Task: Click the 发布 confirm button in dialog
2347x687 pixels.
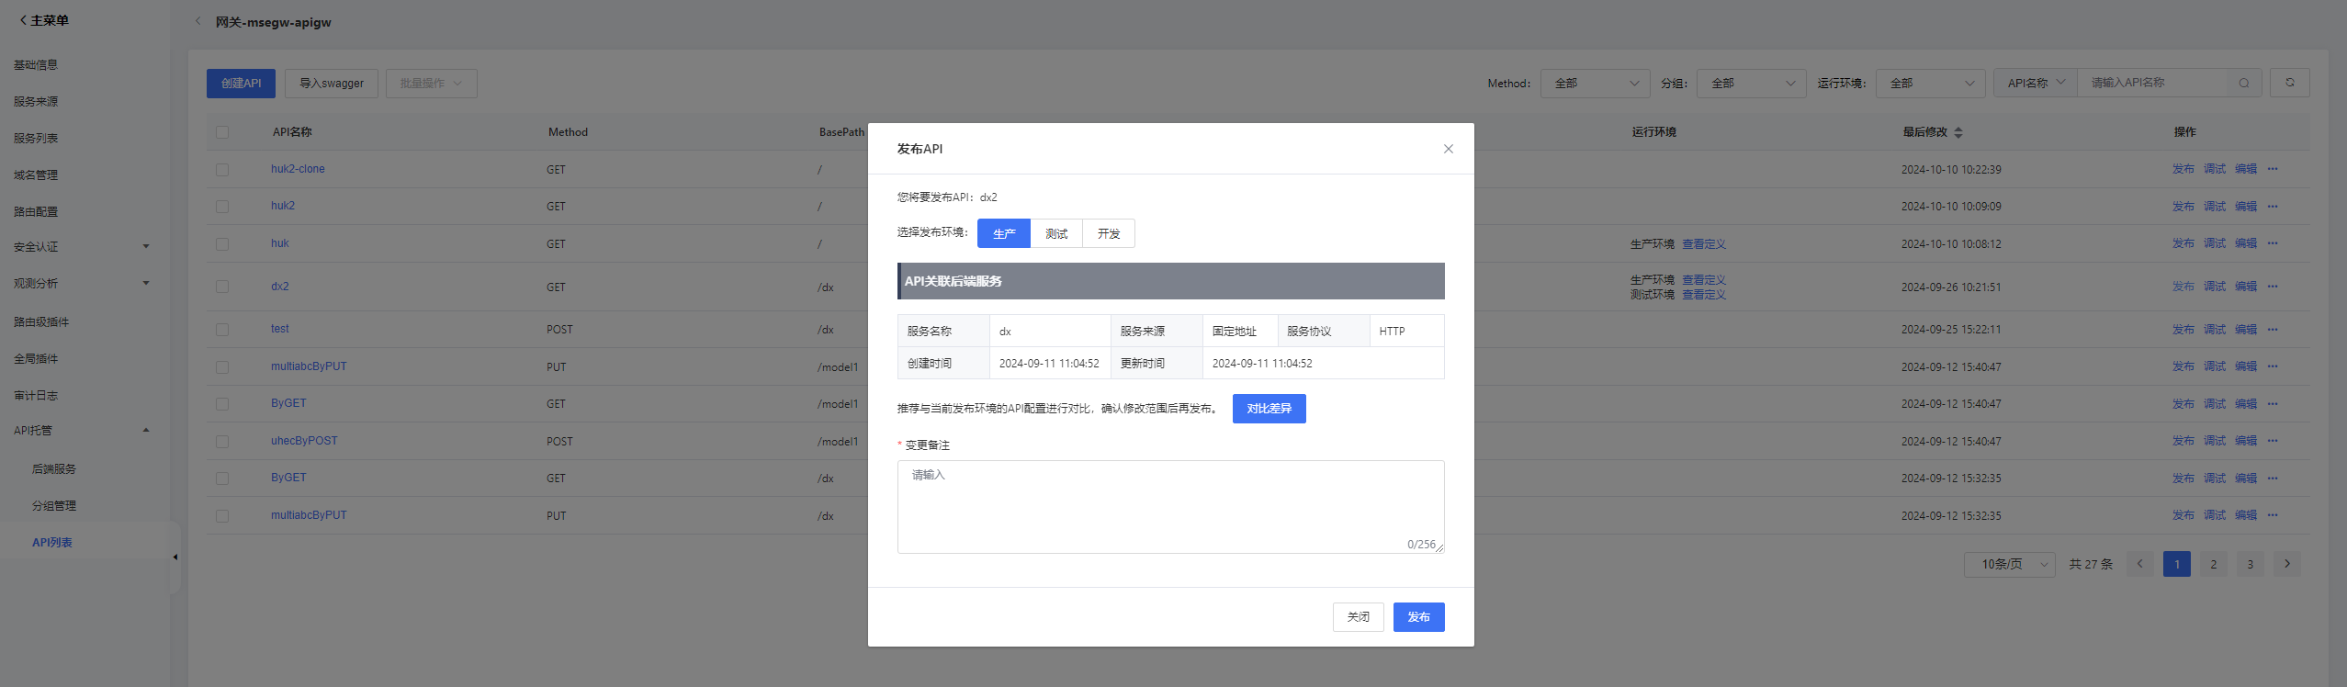Action: point(1418,617)
